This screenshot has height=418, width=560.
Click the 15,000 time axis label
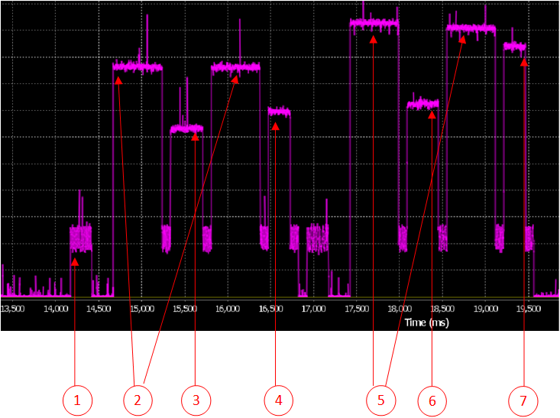[142, 309]
